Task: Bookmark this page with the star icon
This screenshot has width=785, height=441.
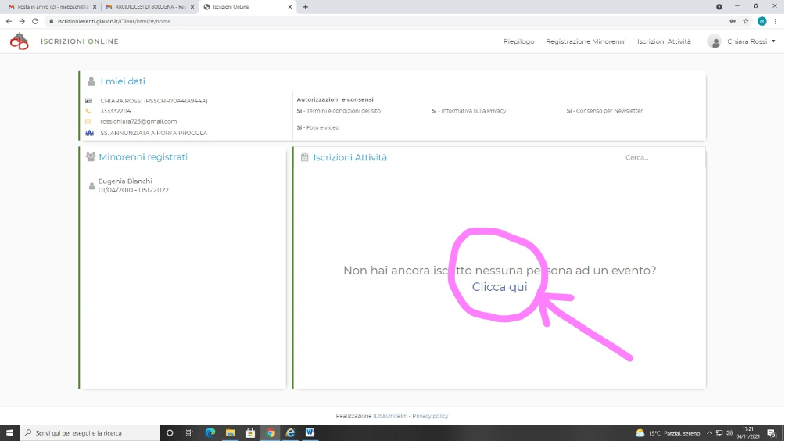Action: pos(746,21)
